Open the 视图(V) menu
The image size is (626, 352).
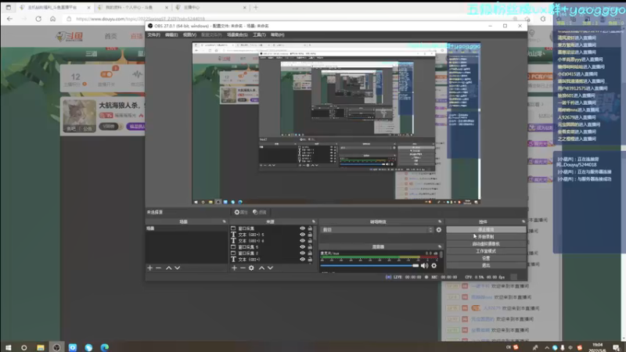[x=189, y=34]
